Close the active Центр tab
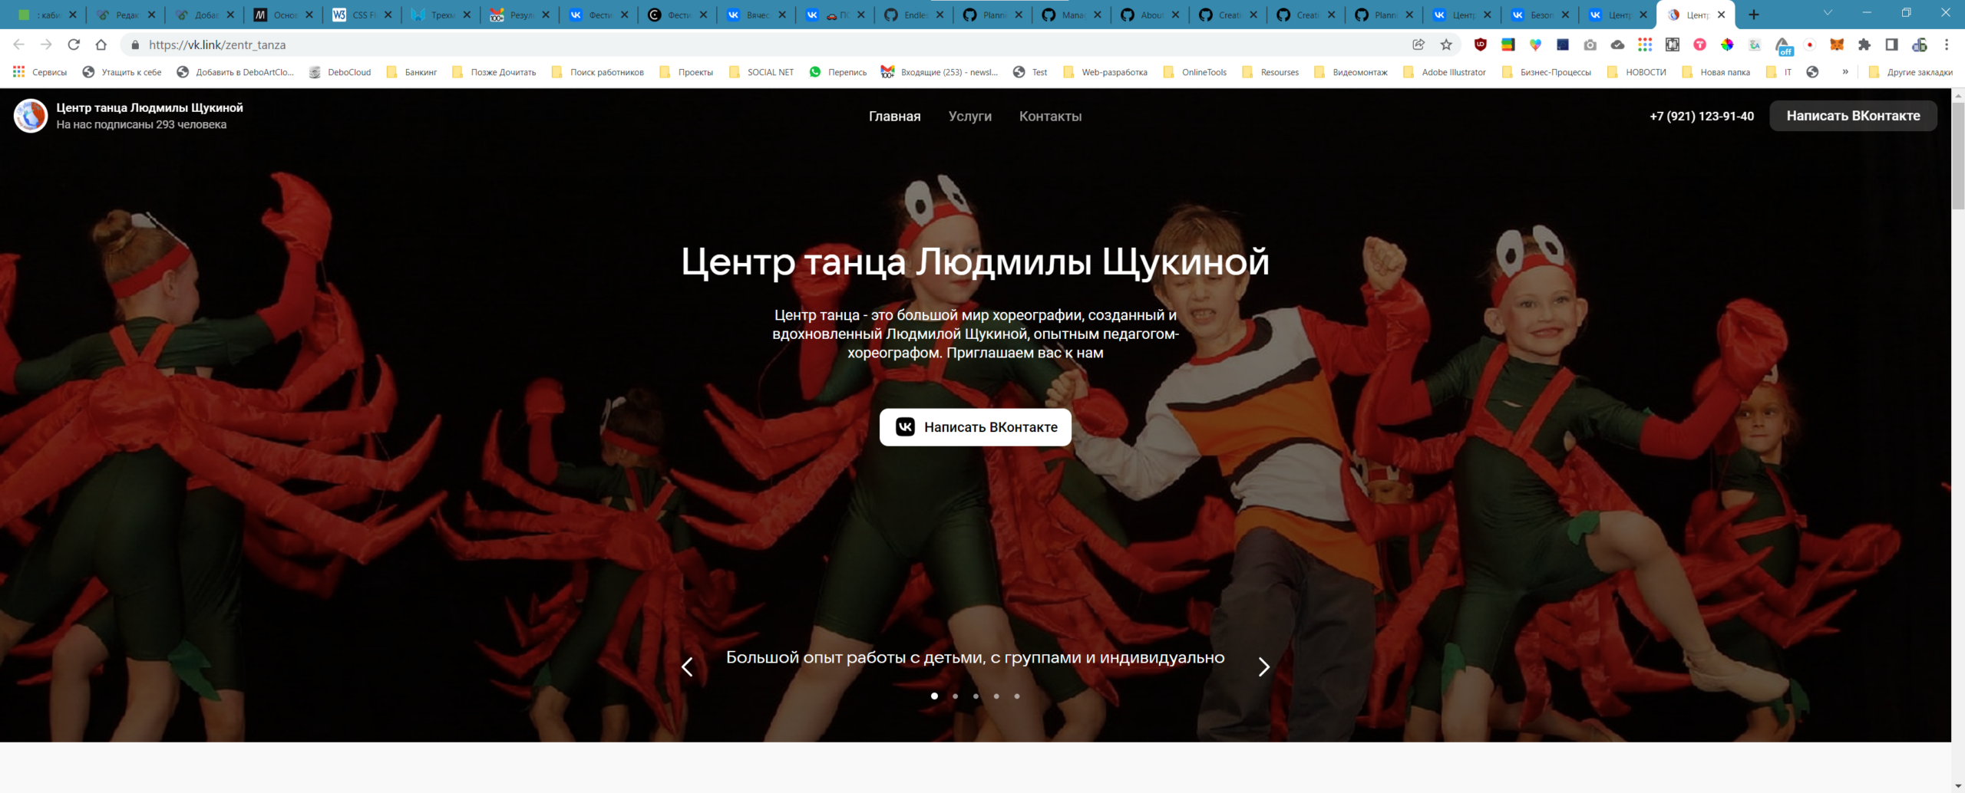1965x793 pixels. tap(1721, 15)
